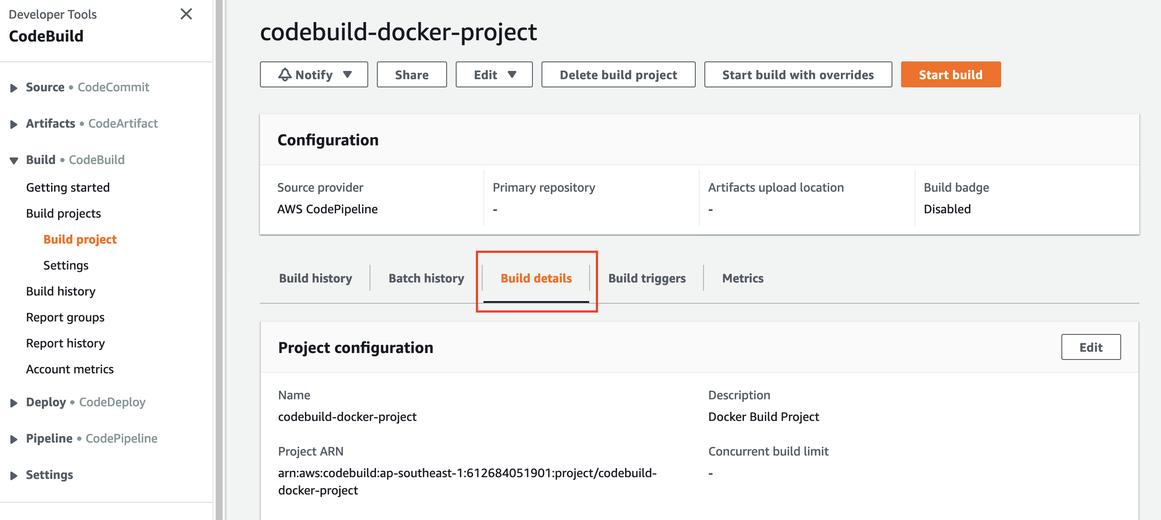Open Report history in the sidebar
1161x520 pixels.
(65, 343)
